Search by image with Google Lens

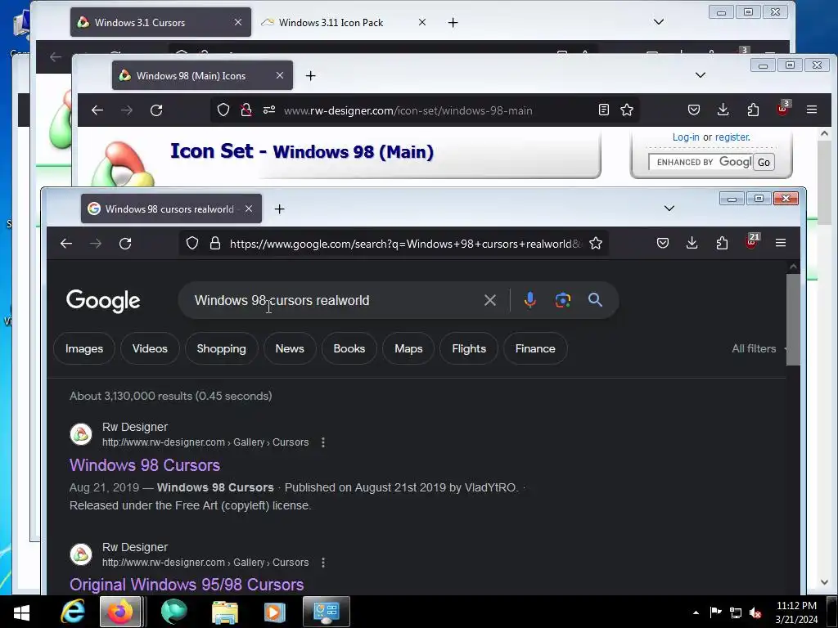tap(562, 300)
